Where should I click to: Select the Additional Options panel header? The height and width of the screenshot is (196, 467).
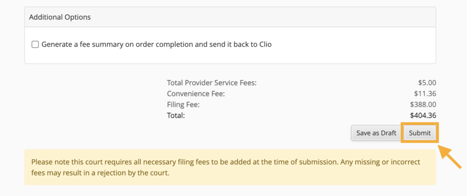(x=60, y=17)
